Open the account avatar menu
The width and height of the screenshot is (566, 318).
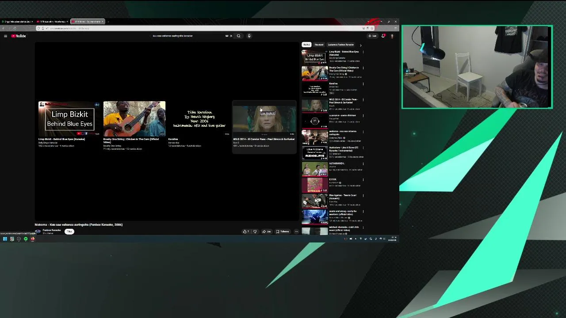(392, 36)
